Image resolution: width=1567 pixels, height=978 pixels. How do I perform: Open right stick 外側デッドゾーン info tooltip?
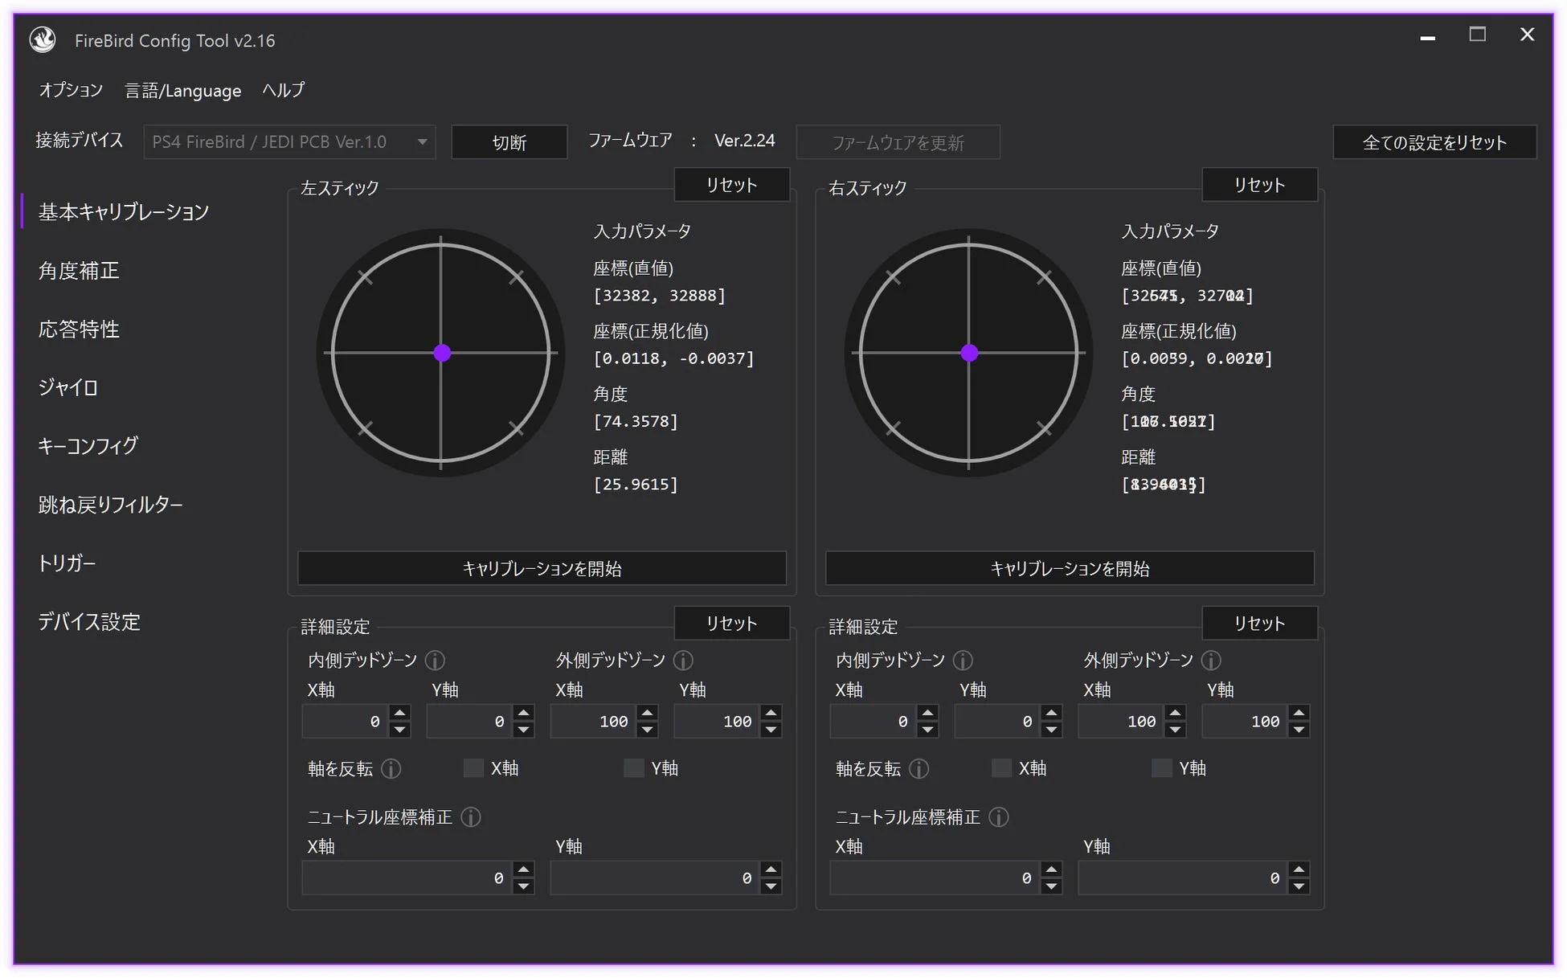(1212, 660)
